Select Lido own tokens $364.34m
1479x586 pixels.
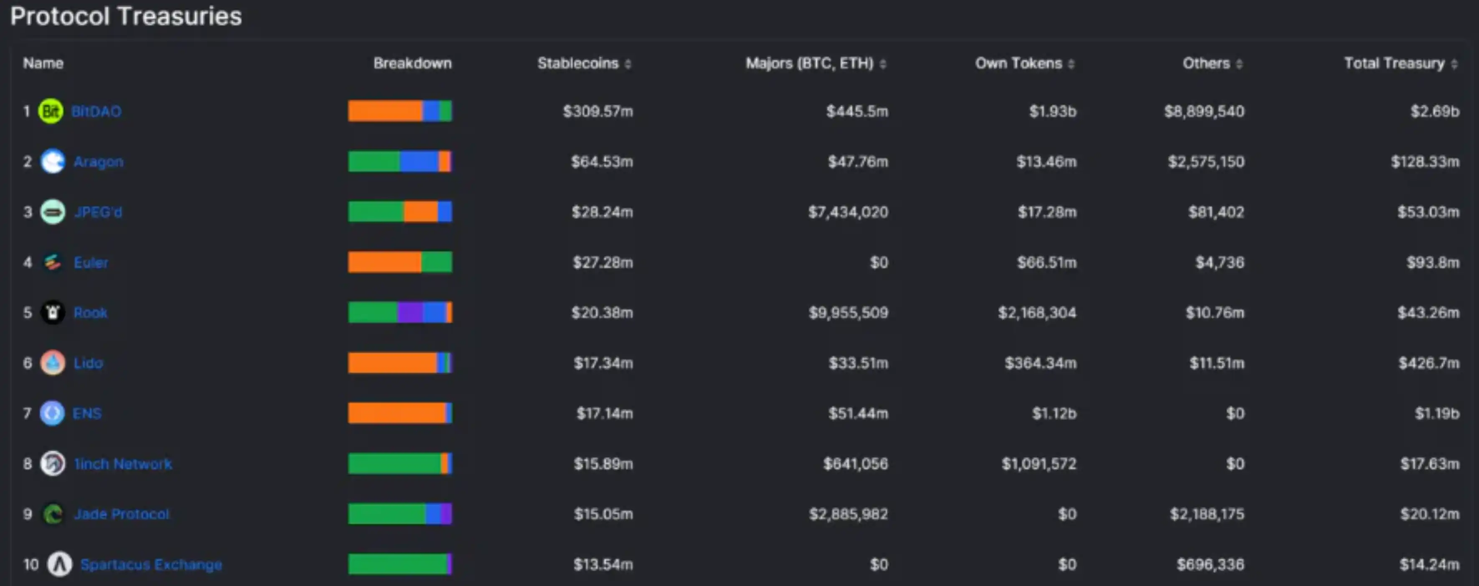tap(1040, 363)
